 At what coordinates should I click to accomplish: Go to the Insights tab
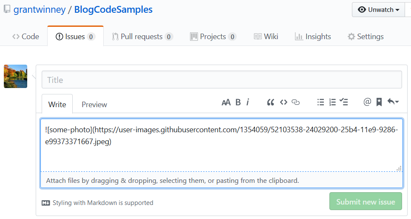click(x=313, y=37)
